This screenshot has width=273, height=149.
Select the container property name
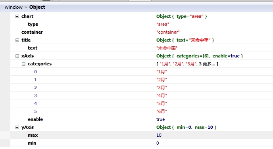(32, 32)
